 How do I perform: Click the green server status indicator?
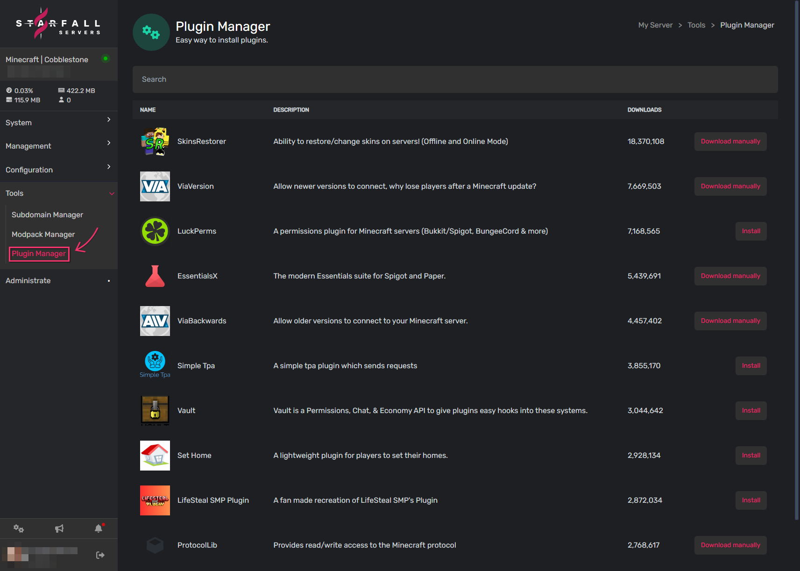(106, 58)
